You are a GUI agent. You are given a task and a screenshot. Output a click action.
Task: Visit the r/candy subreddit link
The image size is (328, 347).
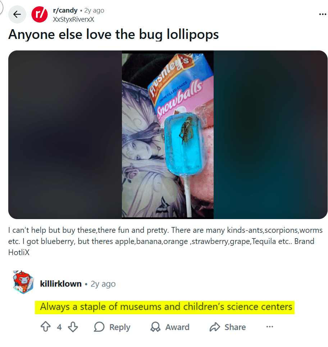[65, 10]
